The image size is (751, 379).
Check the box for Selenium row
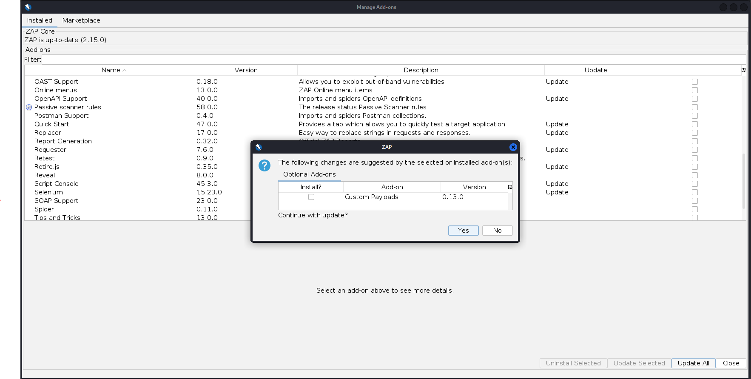pos(695,192)
